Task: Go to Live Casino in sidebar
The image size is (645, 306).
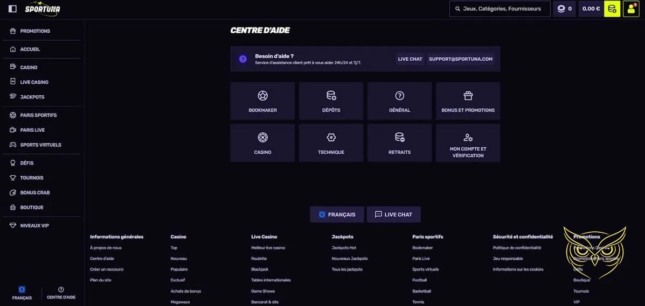Action: (x=34, y=82)
